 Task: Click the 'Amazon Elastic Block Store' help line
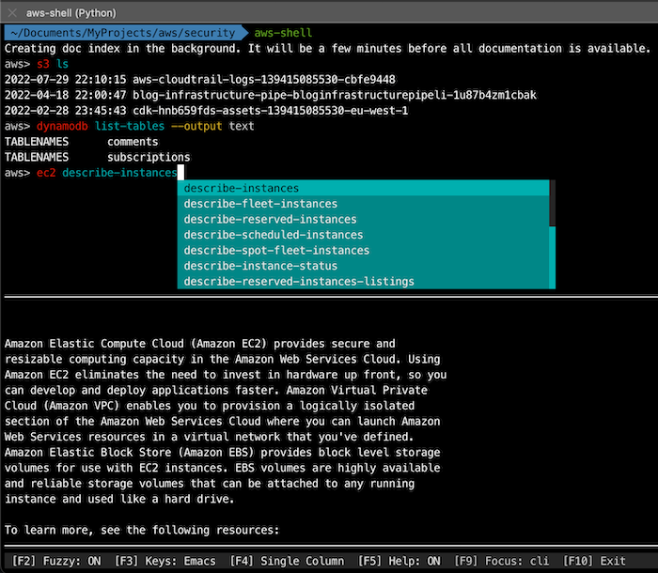[x=223, y=452]
